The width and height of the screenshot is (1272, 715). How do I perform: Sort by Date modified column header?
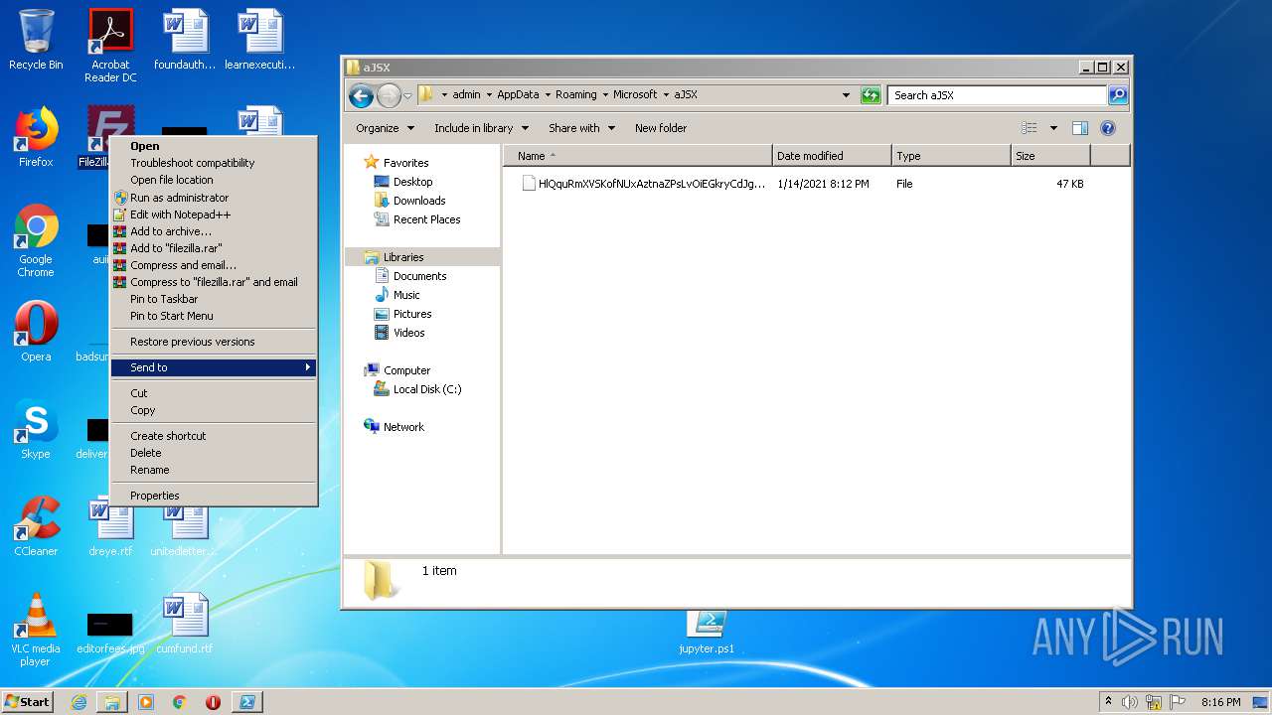(x=832, y=156)
